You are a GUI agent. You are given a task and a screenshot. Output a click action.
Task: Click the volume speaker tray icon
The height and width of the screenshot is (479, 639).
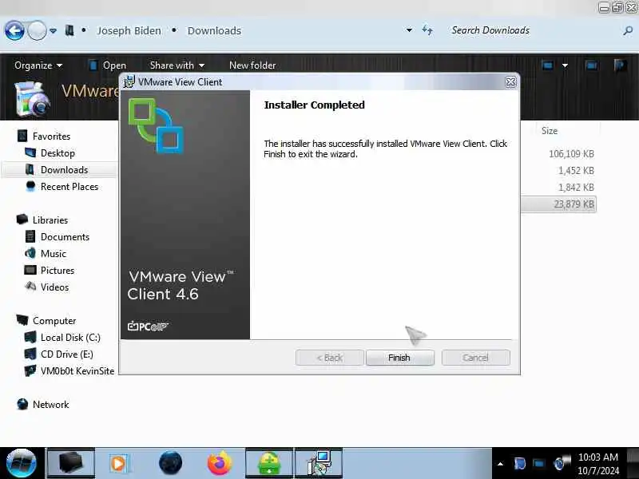click(x=562, y=463)
